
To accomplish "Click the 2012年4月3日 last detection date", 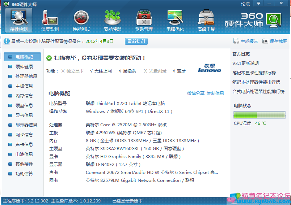I will click(99, 41).
